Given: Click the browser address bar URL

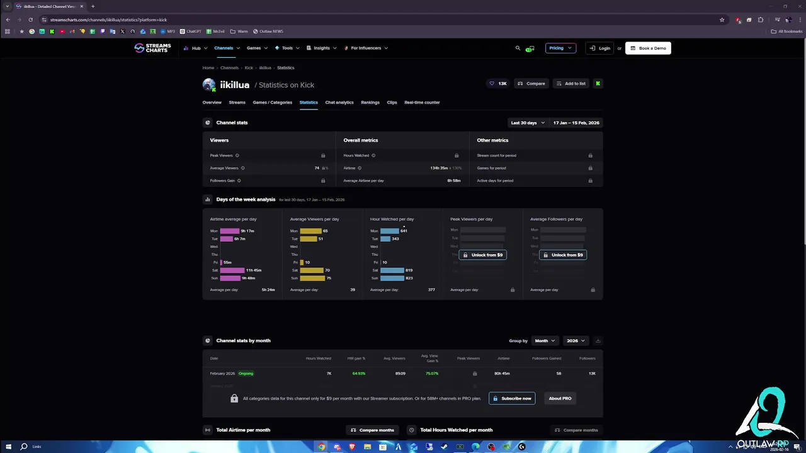Looking at the screenshot, I should click(x=108, y=20).
